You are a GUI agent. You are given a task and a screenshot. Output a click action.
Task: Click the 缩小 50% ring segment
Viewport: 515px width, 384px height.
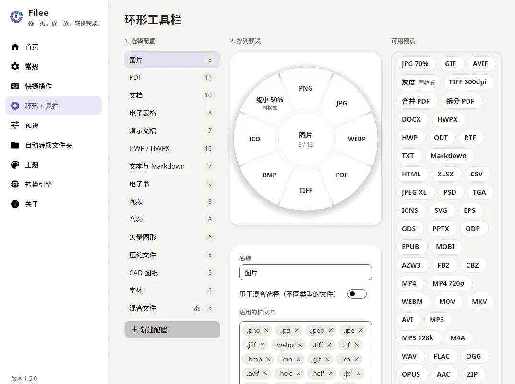pos(270,103)
